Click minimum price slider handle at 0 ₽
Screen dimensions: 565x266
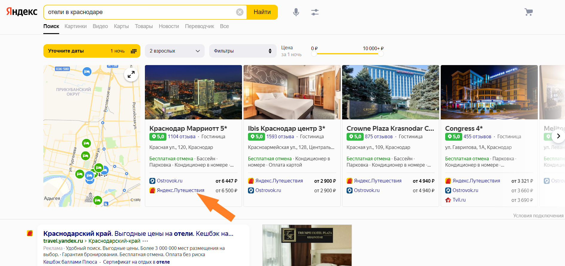click(x=314, y=54)
